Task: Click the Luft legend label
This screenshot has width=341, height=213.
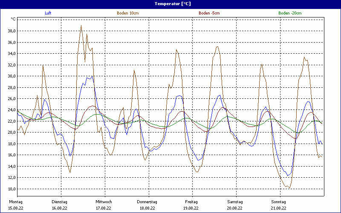Action: 49,13
